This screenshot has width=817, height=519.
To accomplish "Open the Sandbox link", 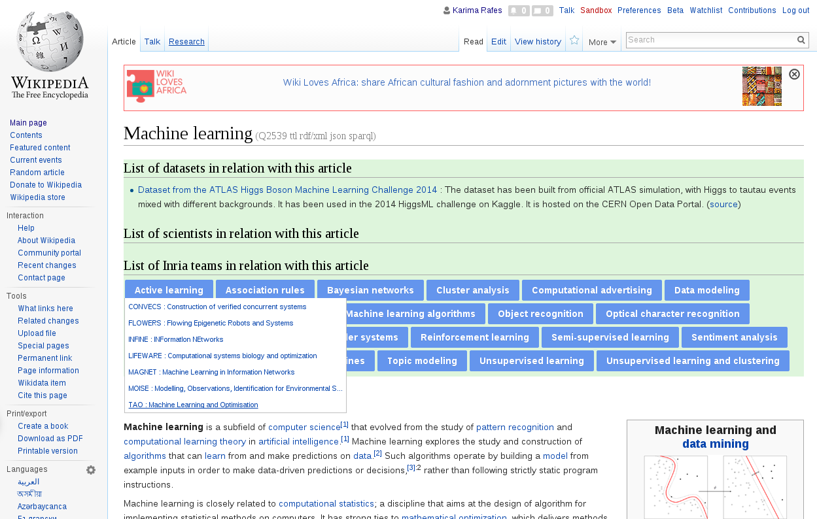I will coord(596,10).
